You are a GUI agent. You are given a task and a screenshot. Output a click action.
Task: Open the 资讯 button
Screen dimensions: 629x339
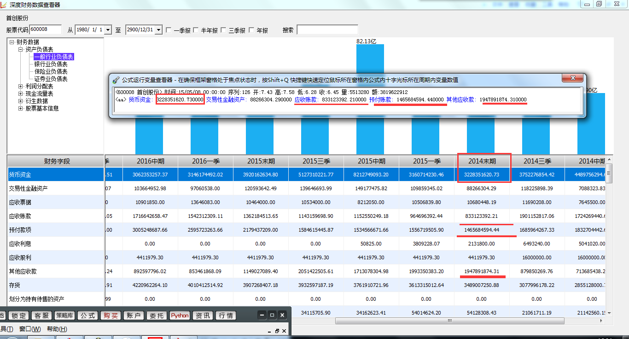point(203,316)
